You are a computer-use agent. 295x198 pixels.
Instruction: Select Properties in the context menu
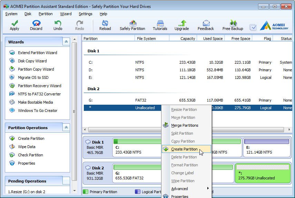186,196
